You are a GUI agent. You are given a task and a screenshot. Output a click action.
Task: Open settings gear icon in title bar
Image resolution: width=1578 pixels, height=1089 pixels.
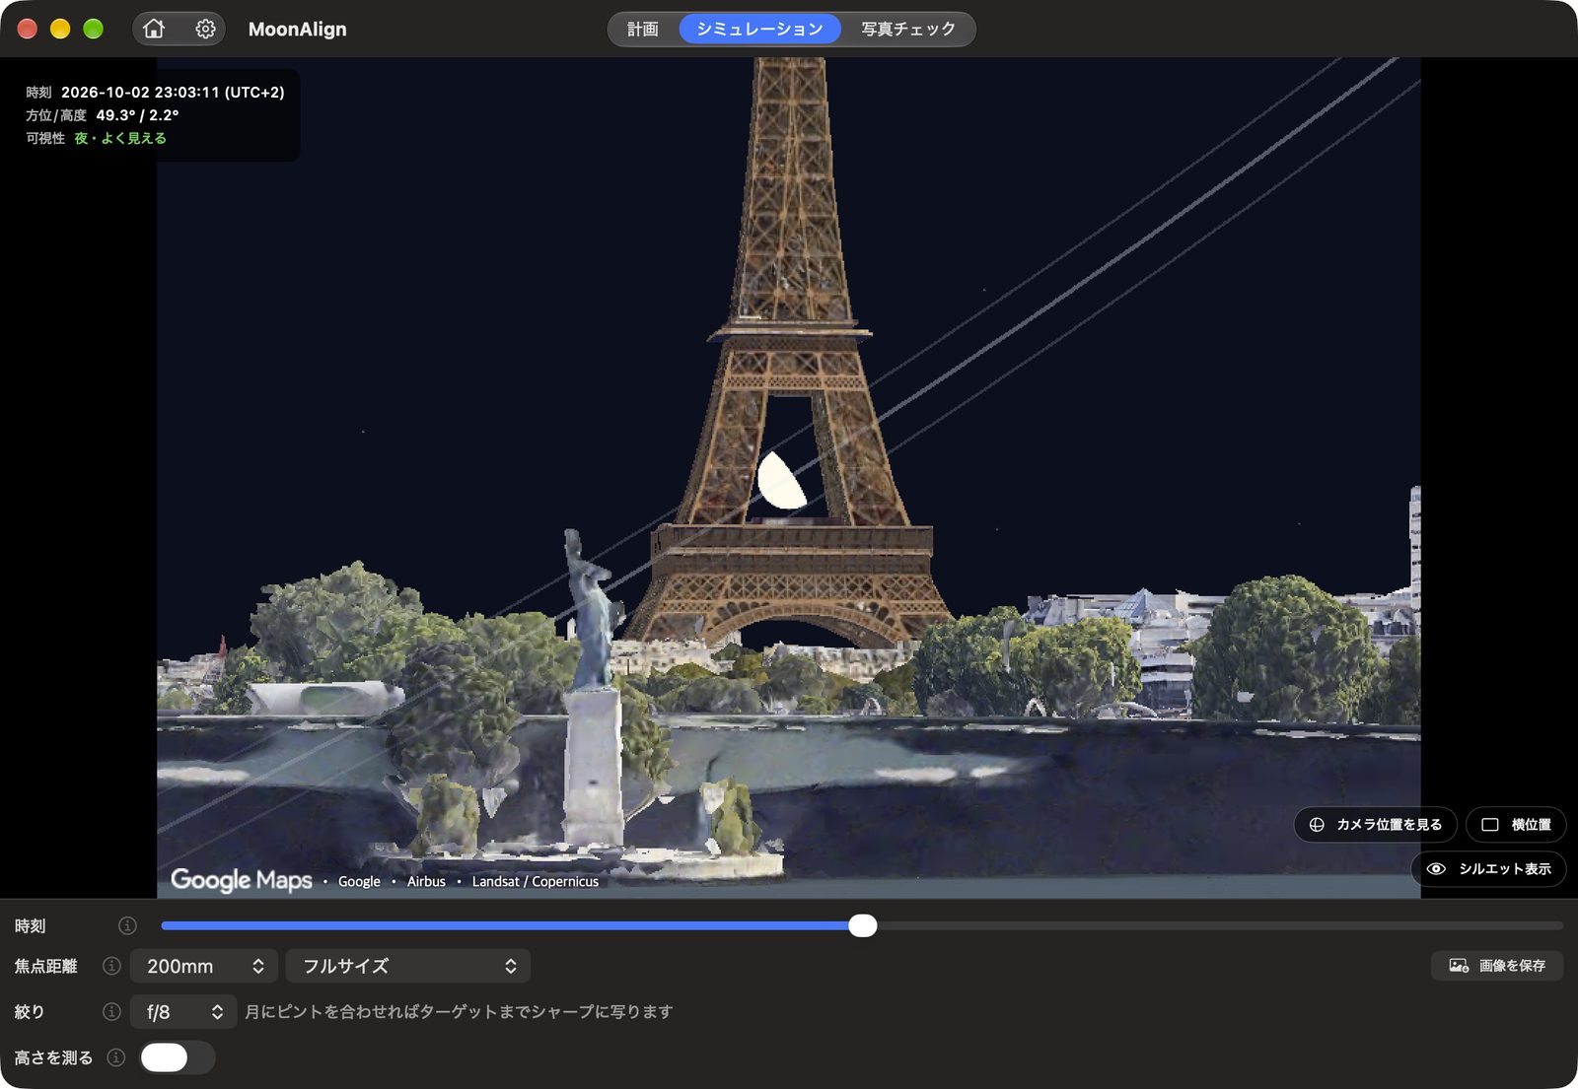pos(205,29)
